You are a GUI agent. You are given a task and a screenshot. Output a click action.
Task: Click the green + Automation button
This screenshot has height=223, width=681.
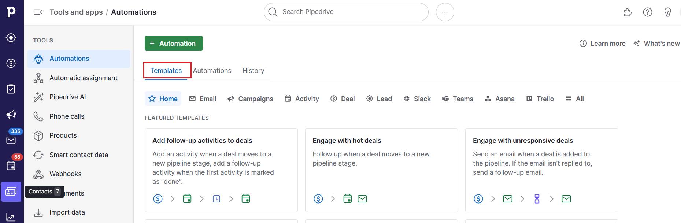(x=174, y=43)
